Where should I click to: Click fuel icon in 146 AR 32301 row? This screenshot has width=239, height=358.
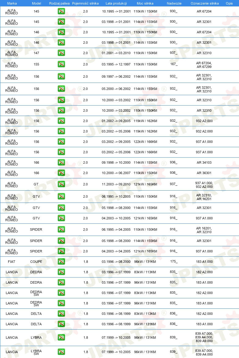point(61,43)
